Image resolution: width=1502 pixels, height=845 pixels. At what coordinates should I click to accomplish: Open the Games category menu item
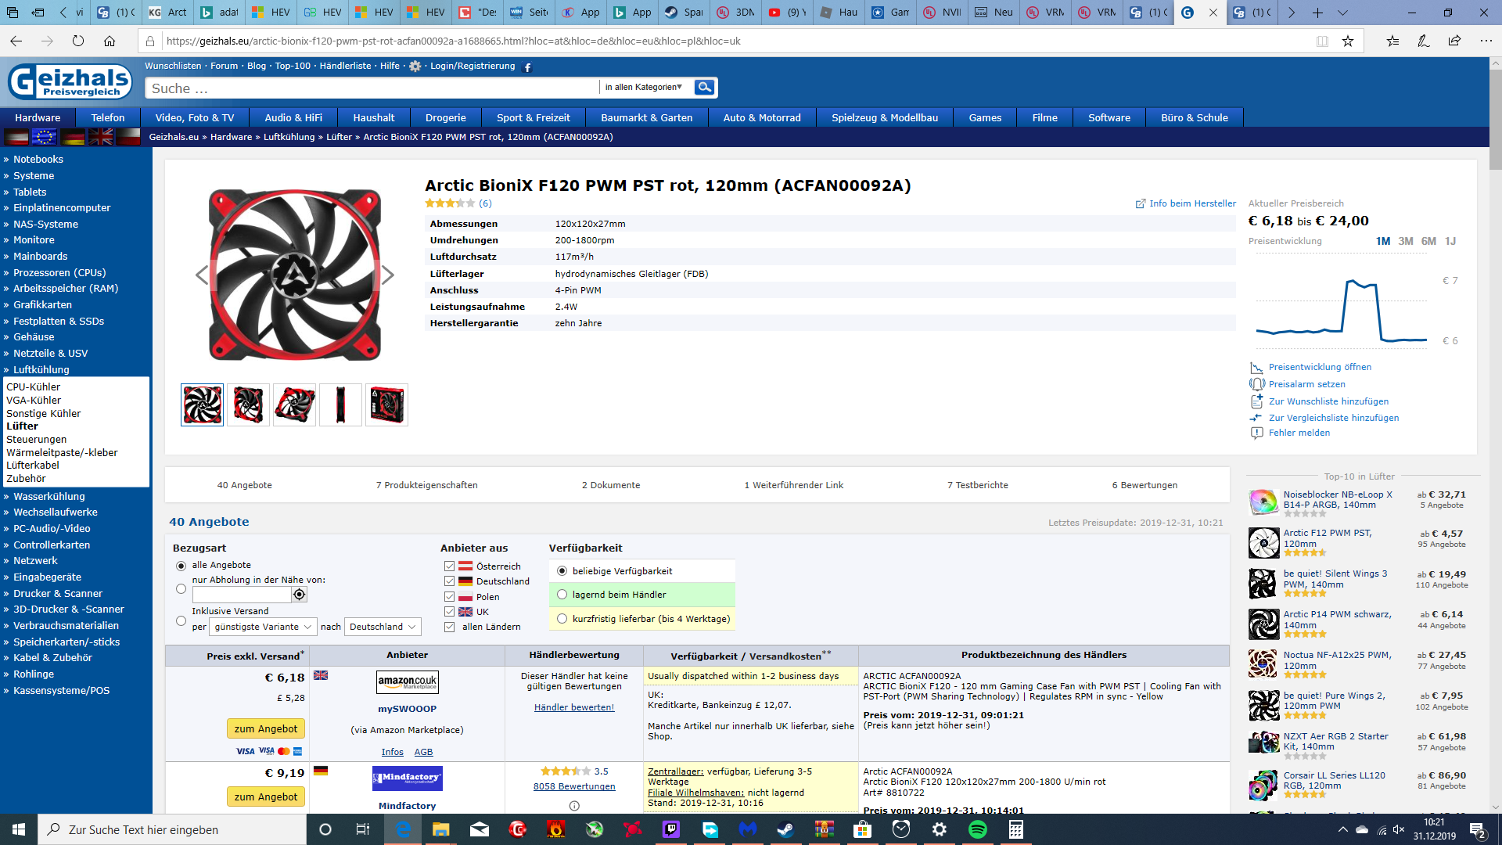coord(984,118)
